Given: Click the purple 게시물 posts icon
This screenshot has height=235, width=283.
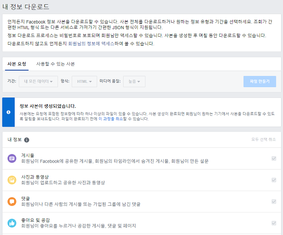Looking at the screenshot, I should 12,159.
